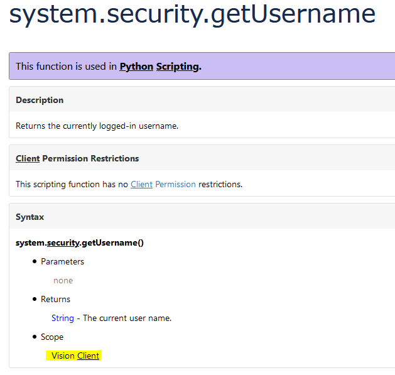Open the Python link in purple banner
This screenshot has height=375, width=395.
(136, 66)
